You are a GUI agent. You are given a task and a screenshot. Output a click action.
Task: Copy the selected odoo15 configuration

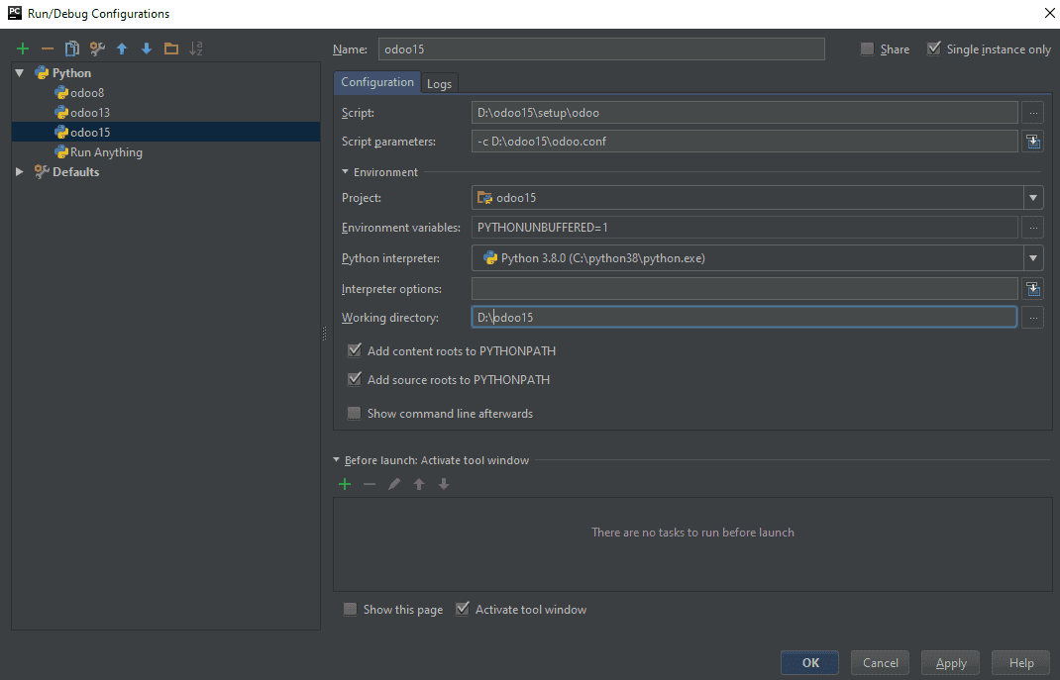click(70, 48)
